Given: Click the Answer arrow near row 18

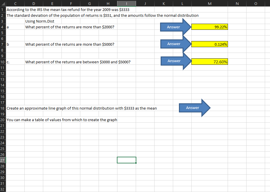Looking at the screenshot, I should (192, 108).
